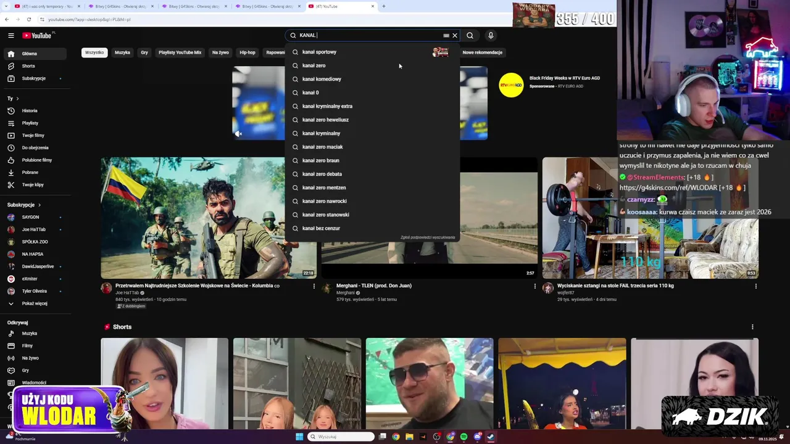
Task: Choose 'kanał bez cenzur' suggestion
Action: point(372,228)
